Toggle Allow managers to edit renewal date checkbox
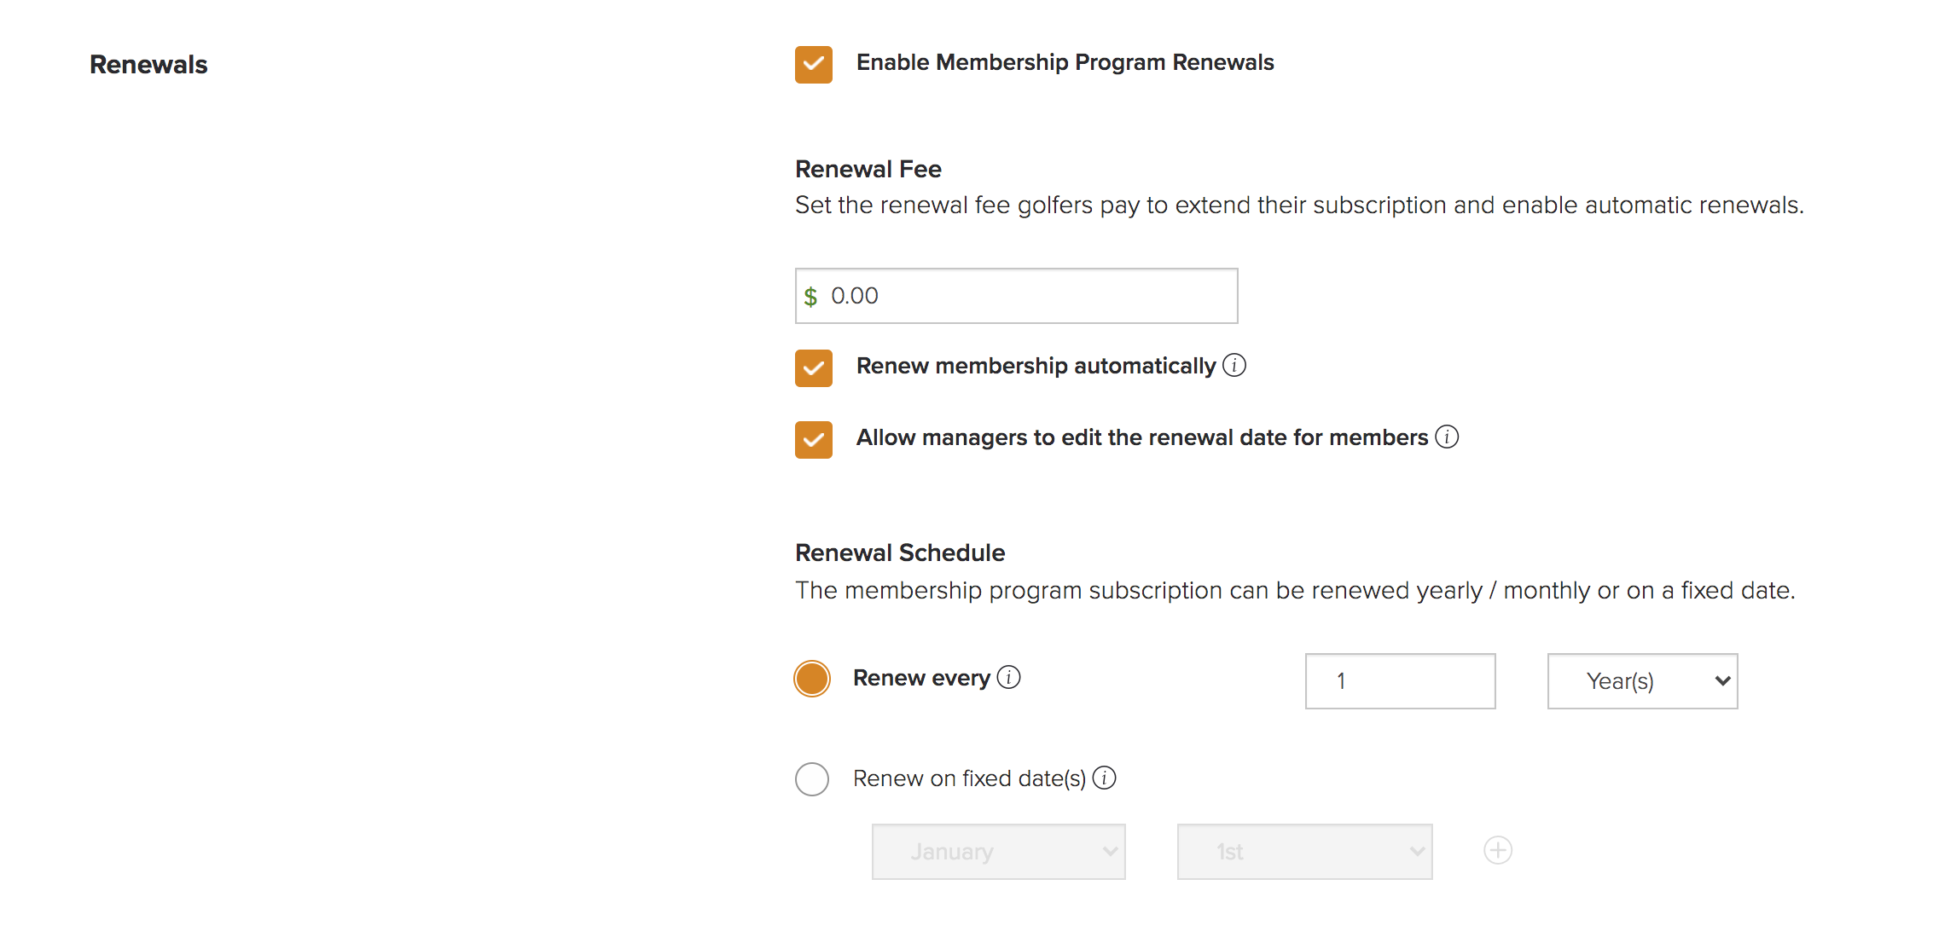1933x943 pixels. (813, 440)
